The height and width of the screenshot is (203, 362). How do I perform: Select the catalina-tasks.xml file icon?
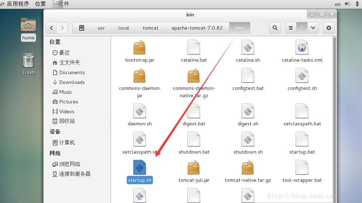(302, 47)
